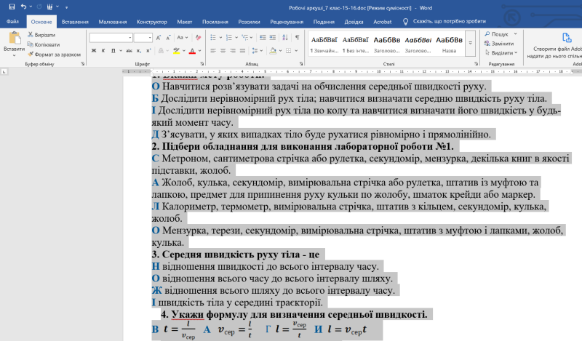Toggle show paragraph marks ¶

298,38
